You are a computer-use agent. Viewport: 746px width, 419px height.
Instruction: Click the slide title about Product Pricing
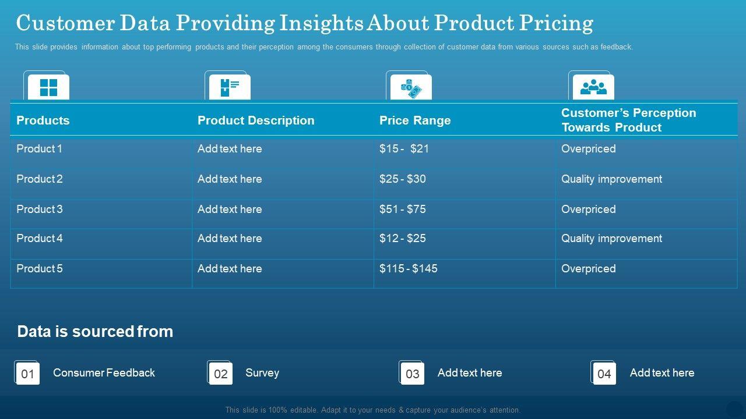[x=305, y=23]
